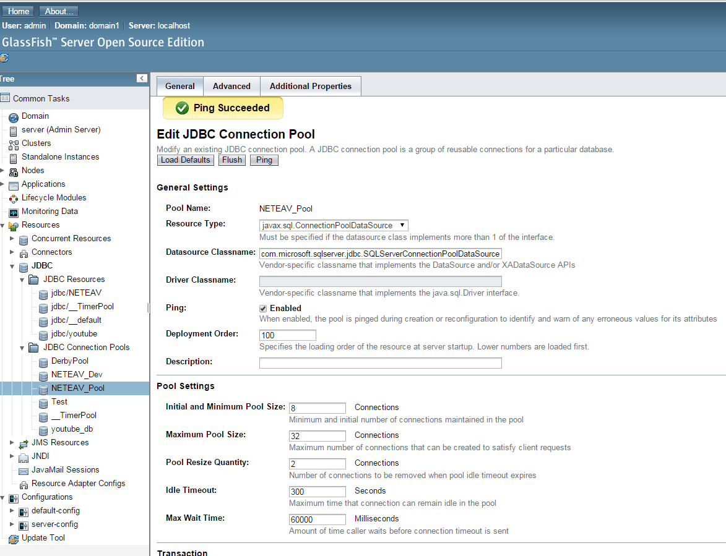Collapse the Tree sidebar panel
The image size is (726, 556).
pos(142,78)
